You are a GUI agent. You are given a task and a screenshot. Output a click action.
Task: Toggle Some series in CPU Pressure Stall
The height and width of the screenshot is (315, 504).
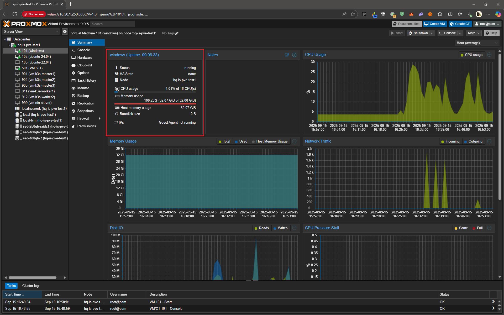[461, 228]
